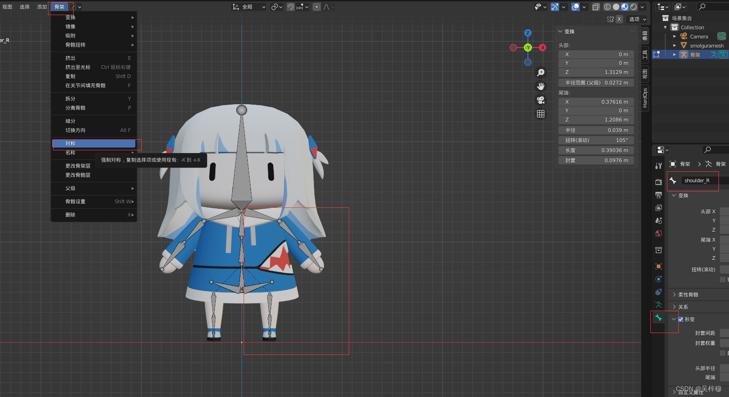Select the 骨架 armature in outliner

(x=695, y=55)
